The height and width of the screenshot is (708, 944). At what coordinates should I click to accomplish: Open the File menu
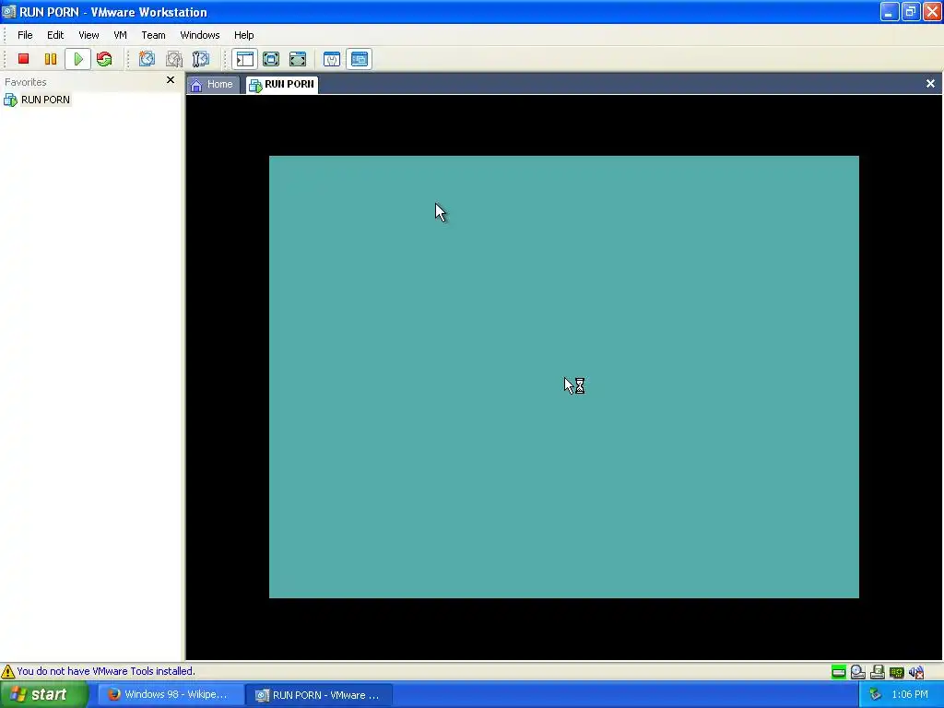25,35
